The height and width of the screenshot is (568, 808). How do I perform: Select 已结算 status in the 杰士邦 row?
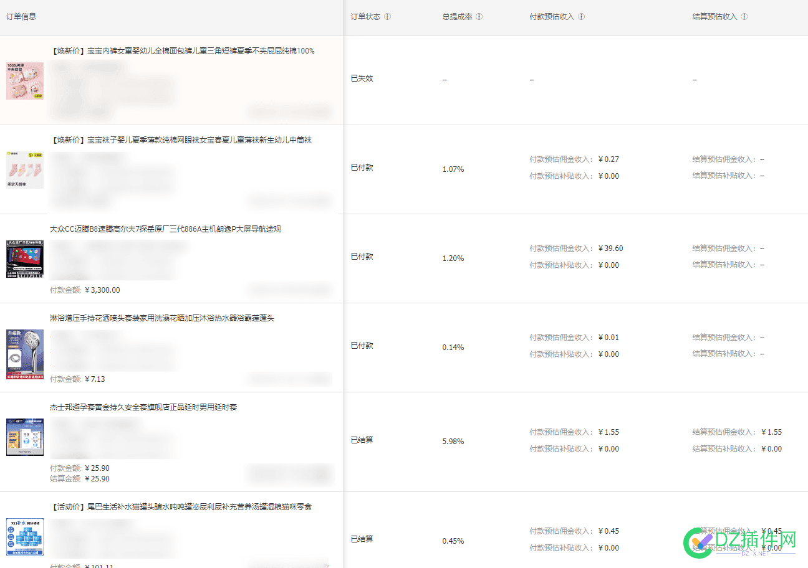362,440
